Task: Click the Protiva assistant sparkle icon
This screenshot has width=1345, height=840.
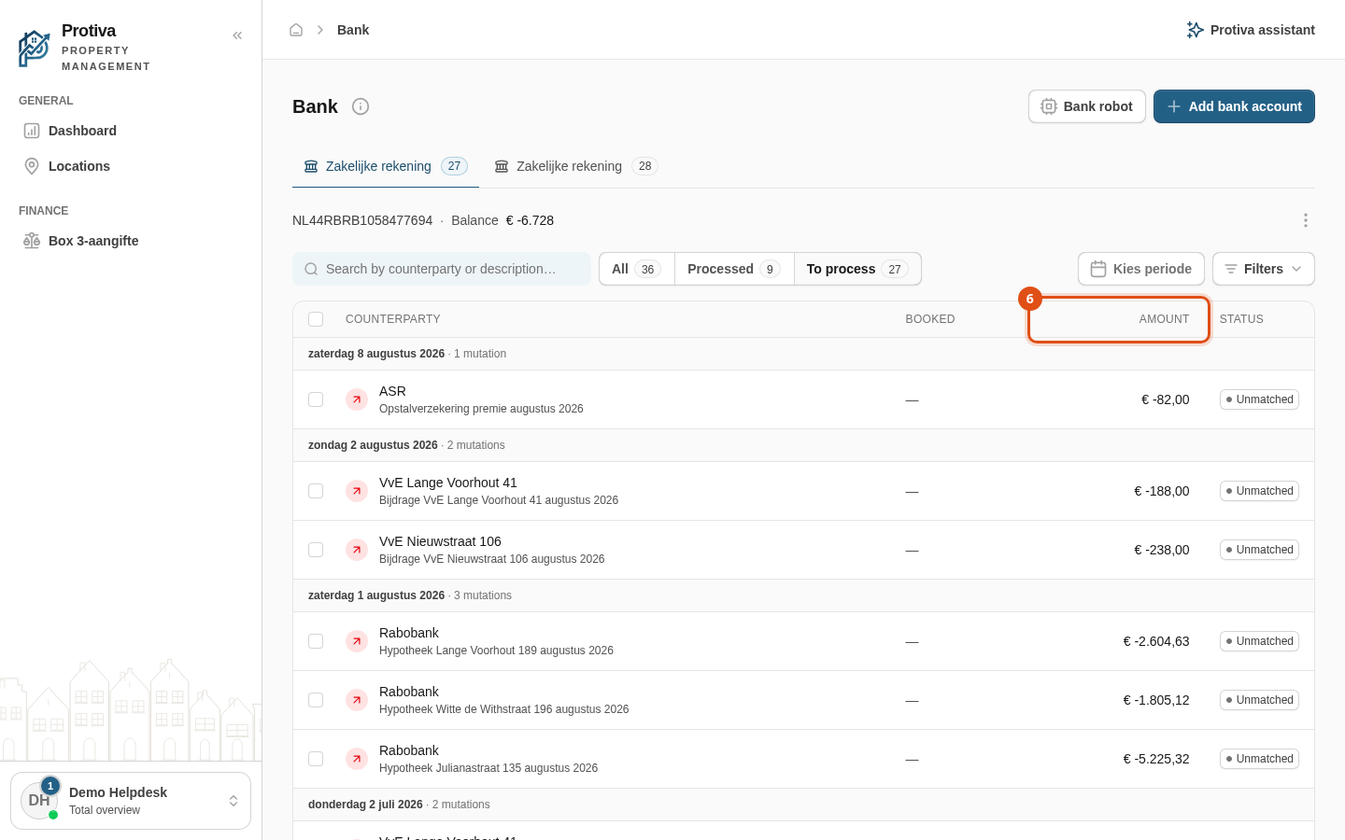Action: click(x=1195, y=30)
